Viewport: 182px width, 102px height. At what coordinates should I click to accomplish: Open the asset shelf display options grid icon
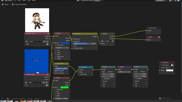(x=161, y=98)
